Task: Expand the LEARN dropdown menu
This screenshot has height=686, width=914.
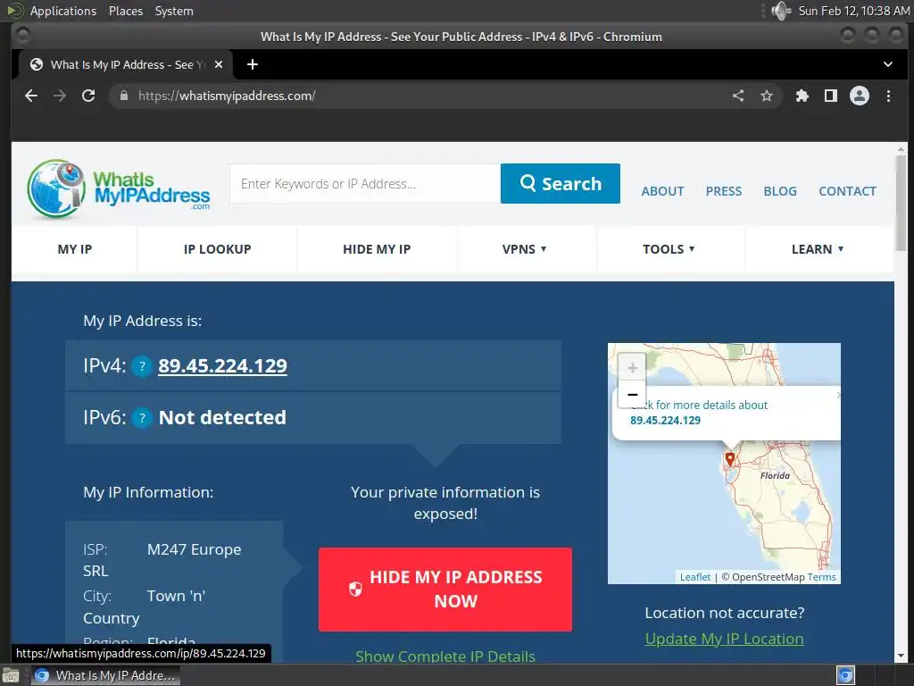Action: click(x=818, y=249)
